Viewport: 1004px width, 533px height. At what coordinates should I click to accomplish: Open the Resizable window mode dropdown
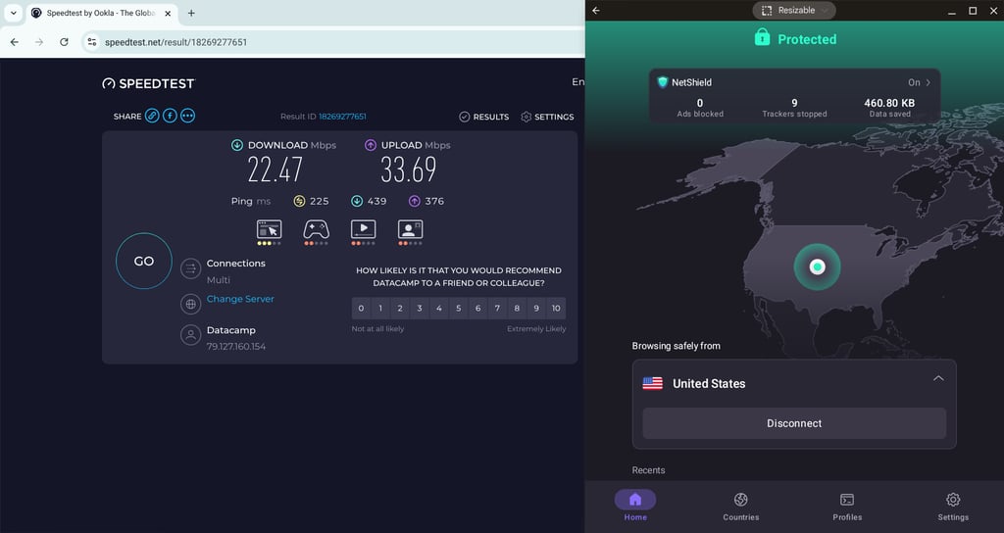click(794, 10)
